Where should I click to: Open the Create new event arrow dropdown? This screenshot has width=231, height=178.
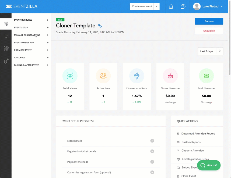(156, 6)
